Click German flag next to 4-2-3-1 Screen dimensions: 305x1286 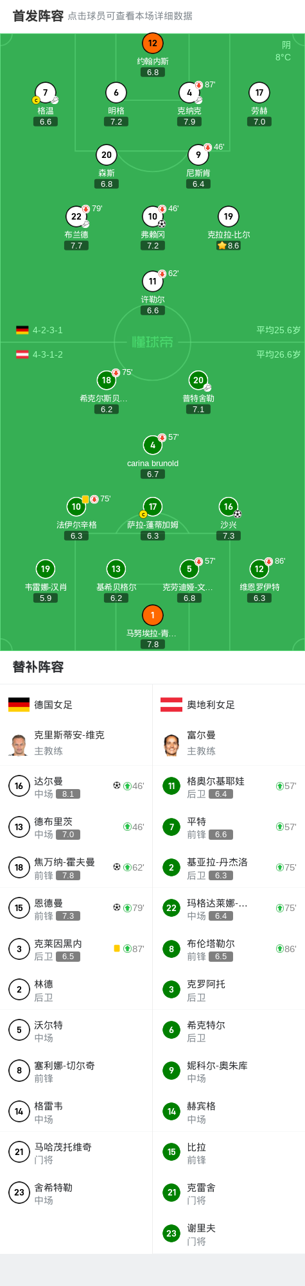(x=22, y=330)
